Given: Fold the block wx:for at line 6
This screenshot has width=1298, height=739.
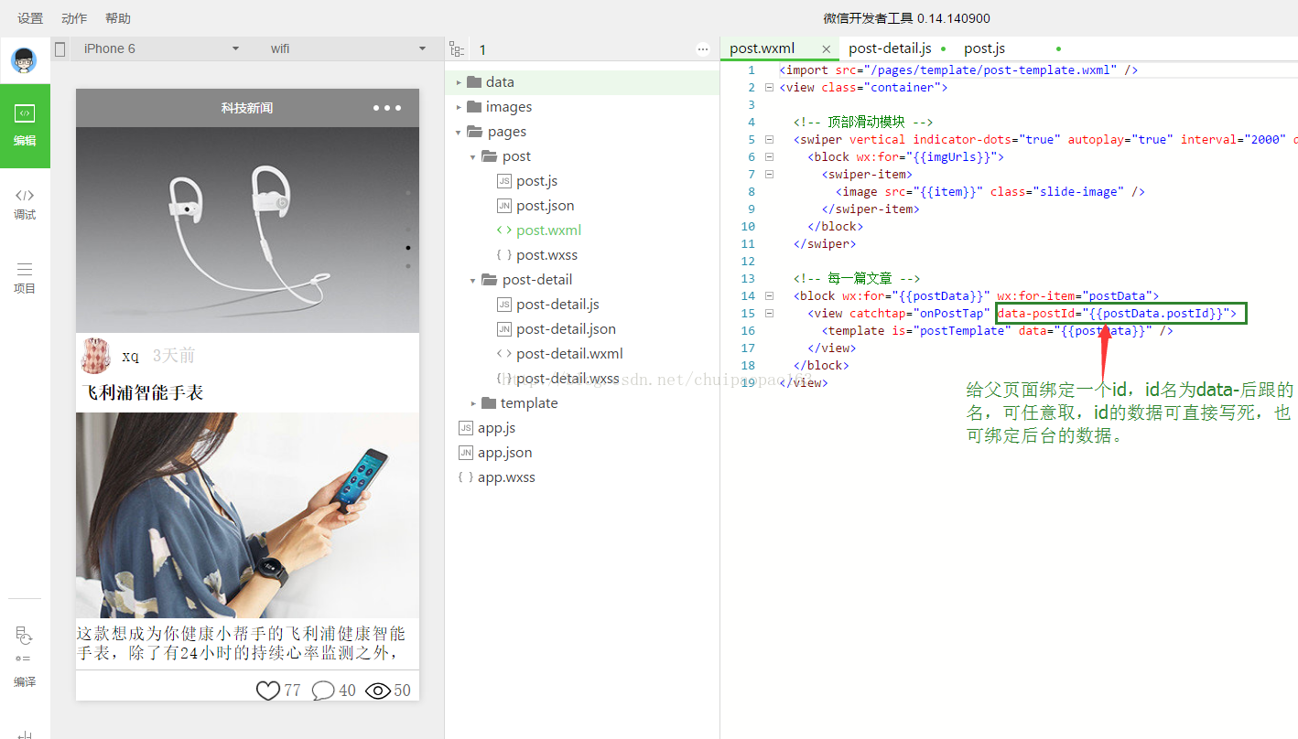Looking at the screenshot, I should (x=769, y=157).
